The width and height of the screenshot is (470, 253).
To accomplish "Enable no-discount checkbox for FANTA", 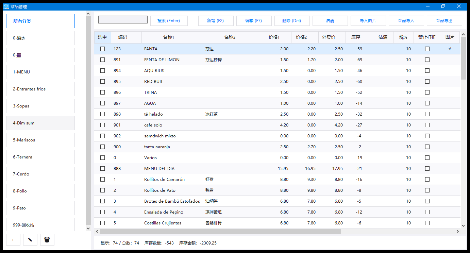I will [427, 49].
